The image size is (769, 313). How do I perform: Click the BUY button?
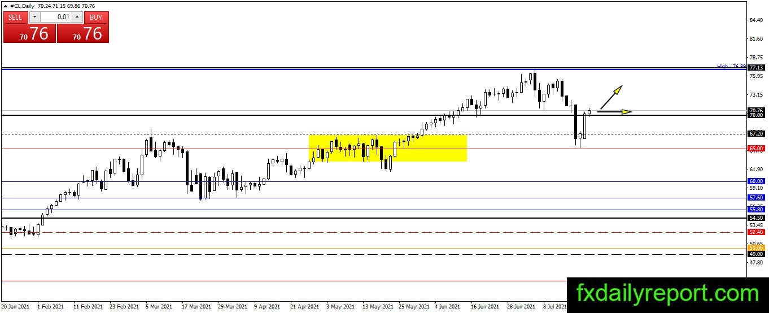pos(96,17)
